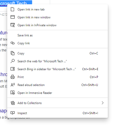This screenshot has width=115, height=128.
Task: Choose Copy with Ctrl+C shortcut
Action: click(x=57, y=53)
